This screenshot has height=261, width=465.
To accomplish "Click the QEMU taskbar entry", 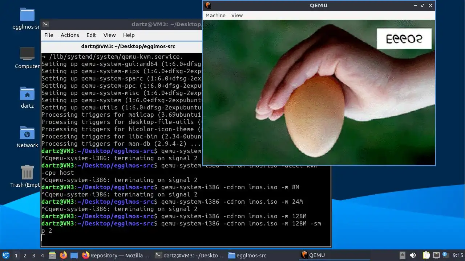I will click(x=335, y=256).
